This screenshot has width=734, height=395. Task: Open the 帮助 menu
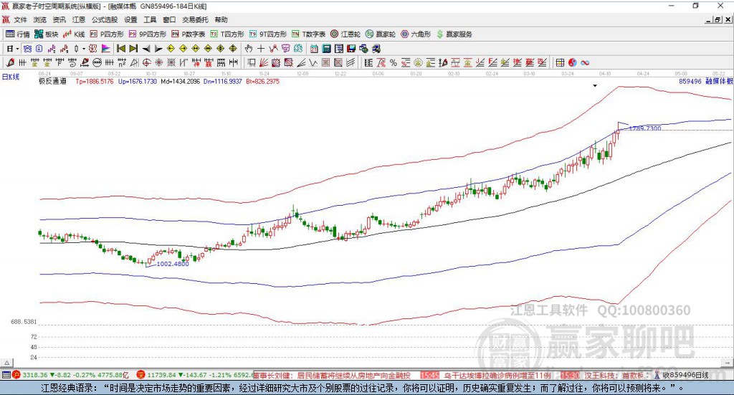click(221, 19)
